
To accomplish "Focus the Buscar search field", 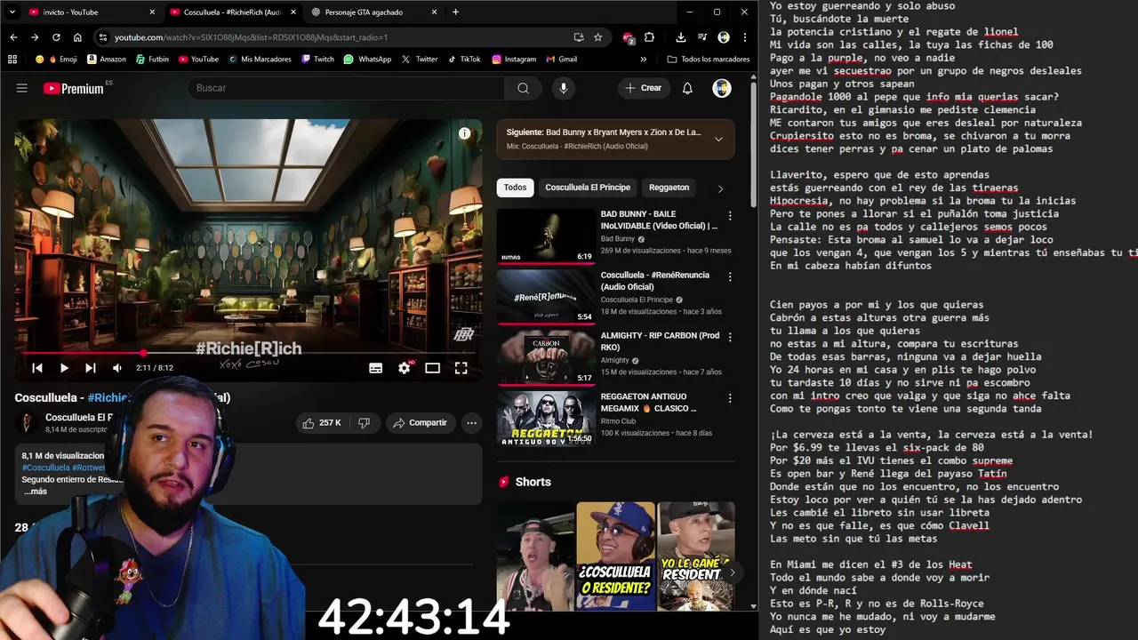I will [x=346, y=88].
